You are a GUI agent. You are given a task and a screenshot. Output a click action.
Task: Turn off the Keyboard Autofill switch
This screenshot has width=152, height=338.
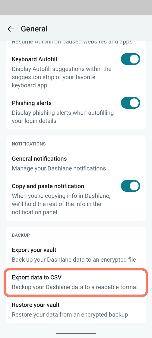coord(131,59)
